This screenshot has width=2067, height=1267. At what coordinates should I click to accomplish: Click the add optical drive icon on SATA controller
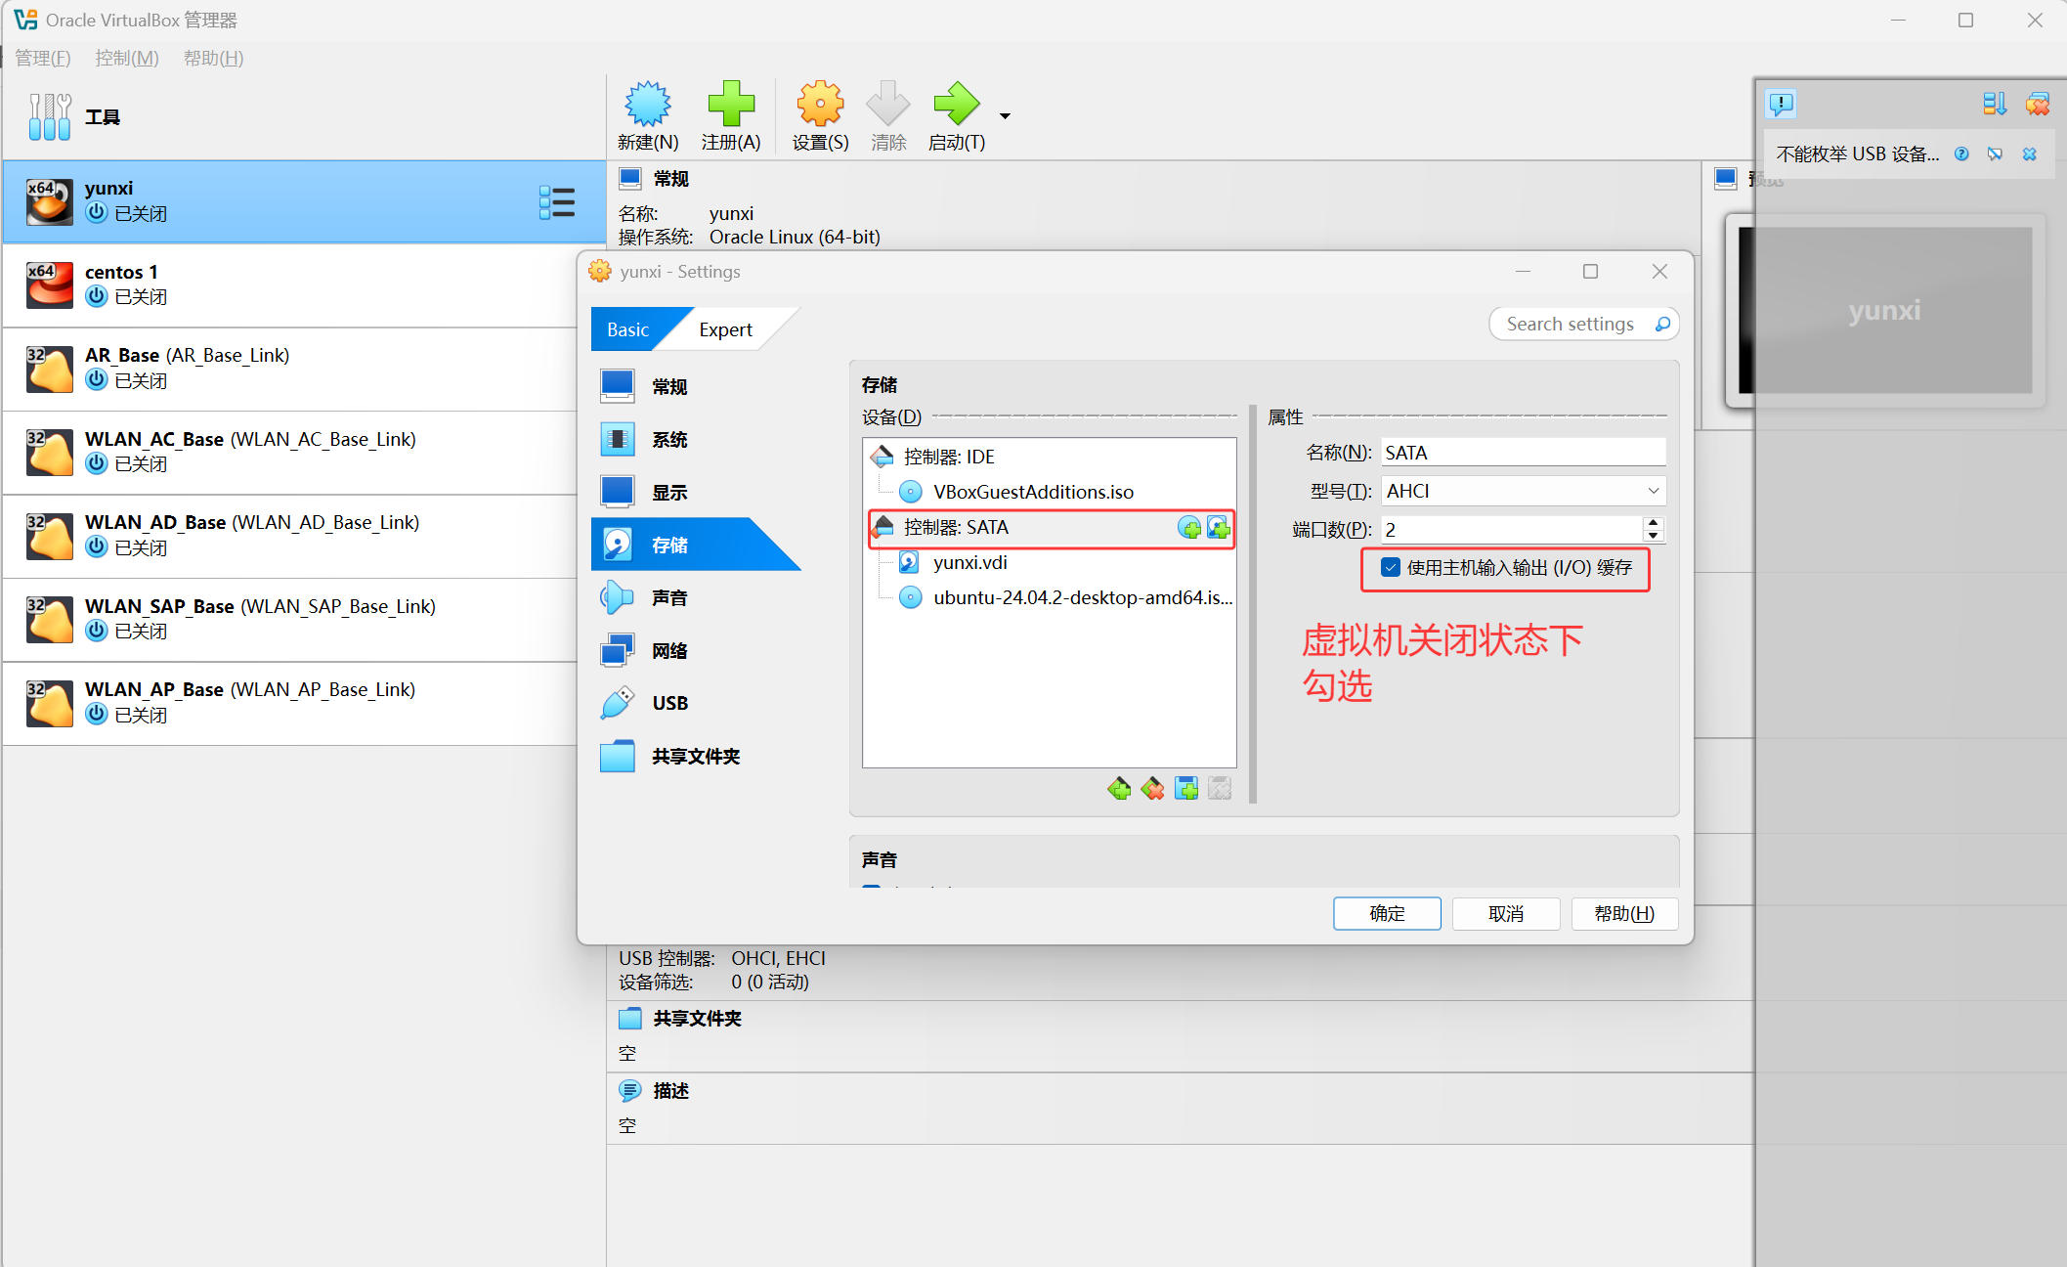pyautogui.click(x=1189, y=528)
